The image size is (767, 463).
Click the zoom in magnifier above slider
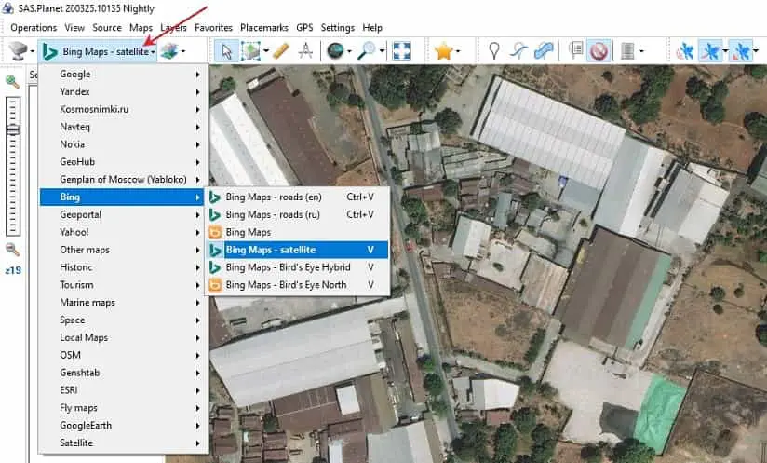tap(12, 82)
